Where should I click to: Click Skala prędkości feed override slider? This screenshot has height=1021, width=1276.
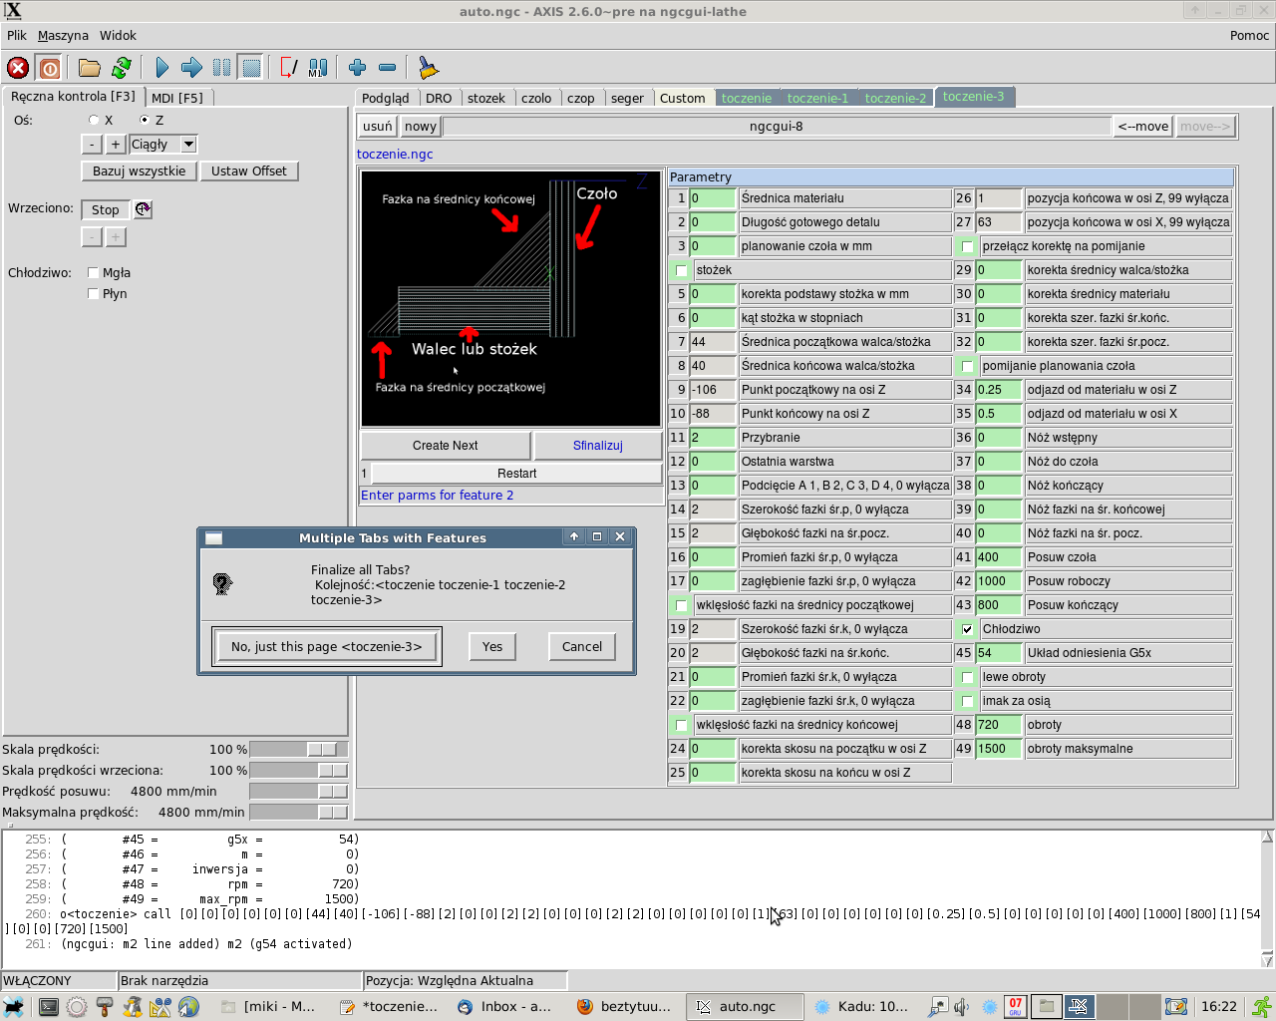298,749
